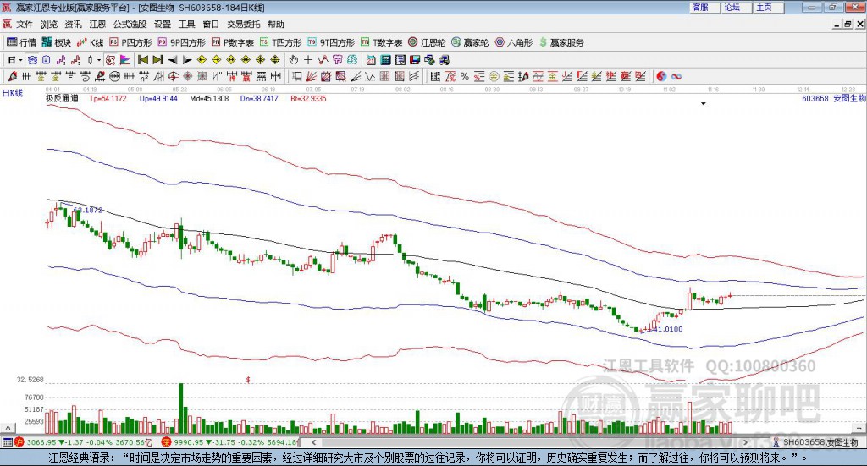The height and width of the screenshot is (466, 867).
Task: Open the 9P四方形 tool
Action: (181, 42)
